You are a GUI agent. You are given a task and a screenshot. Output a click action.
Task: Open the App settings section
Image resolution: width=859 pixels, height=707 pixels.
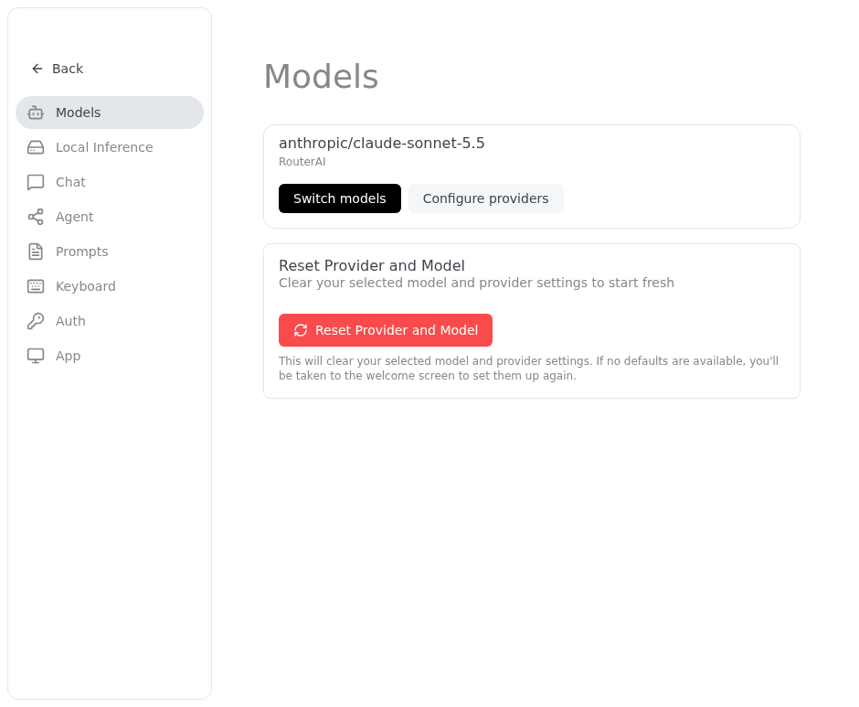click(x=110, y=356)
